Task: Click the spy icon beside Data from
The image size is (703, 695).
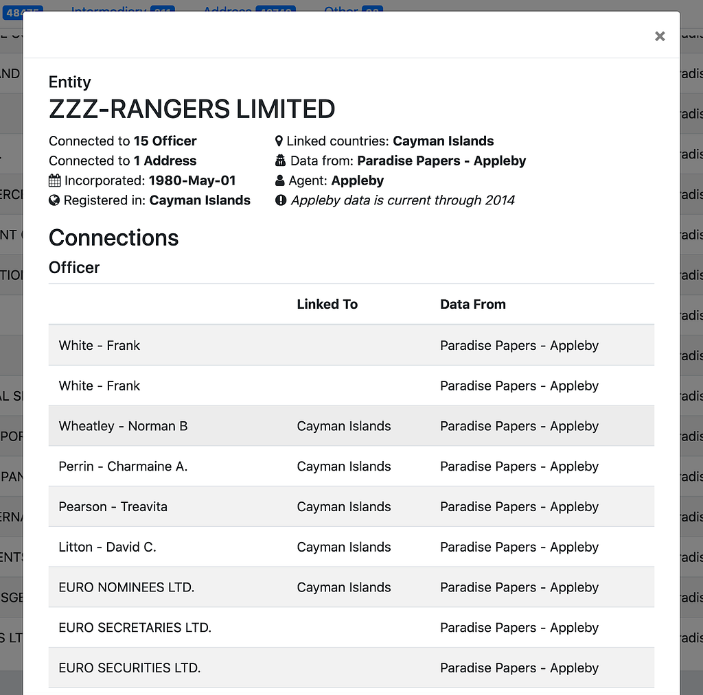Action: 279,161
